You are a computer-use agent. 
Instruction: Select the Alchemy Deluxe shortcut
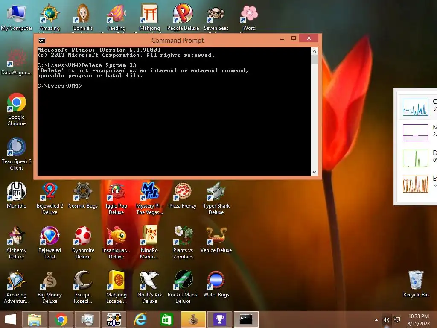[x=17, y=243]
